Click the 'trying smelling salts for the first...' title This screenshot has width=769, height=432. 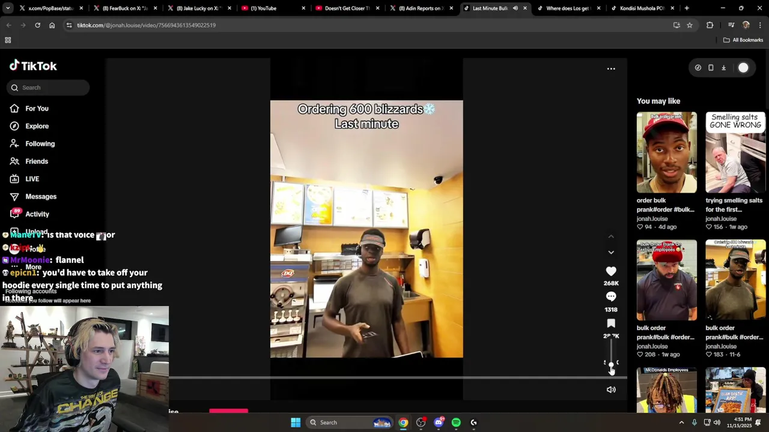point(734,205)
